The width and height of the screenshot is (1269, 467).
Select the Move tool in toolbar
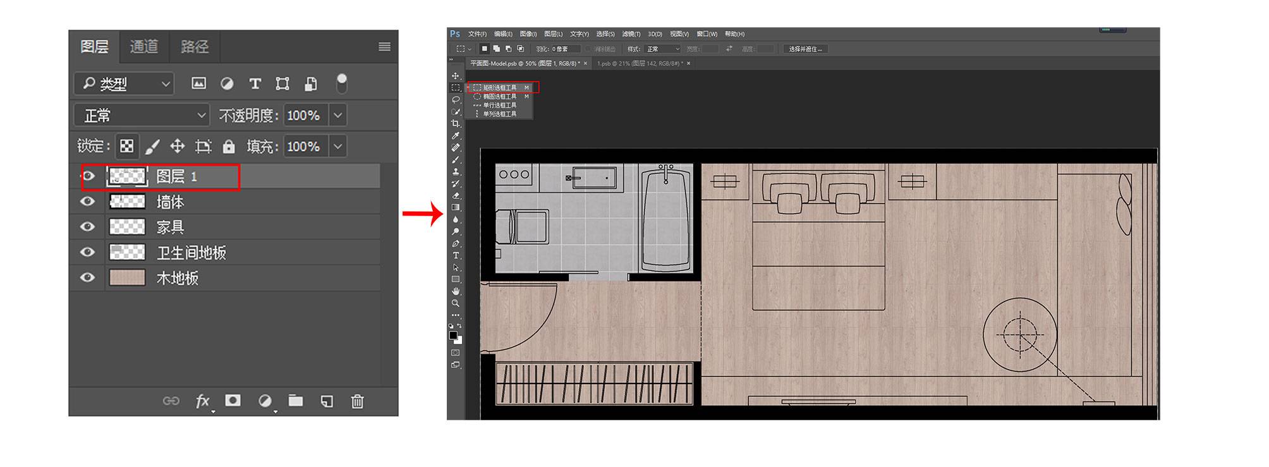[455, 76]
